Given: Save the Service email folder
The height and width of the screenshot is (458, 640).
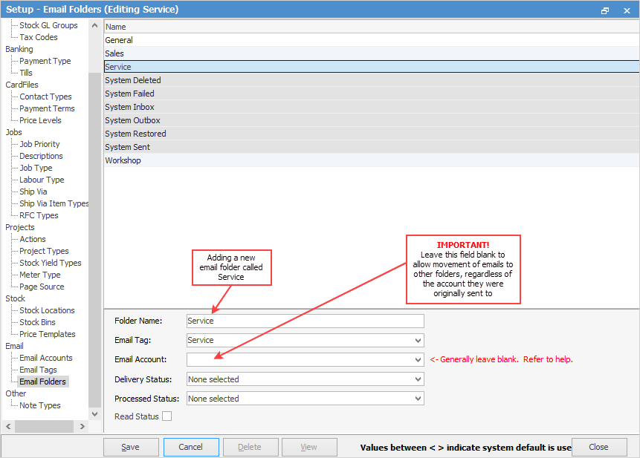Looking at the screenshot, I should [131, 447].
